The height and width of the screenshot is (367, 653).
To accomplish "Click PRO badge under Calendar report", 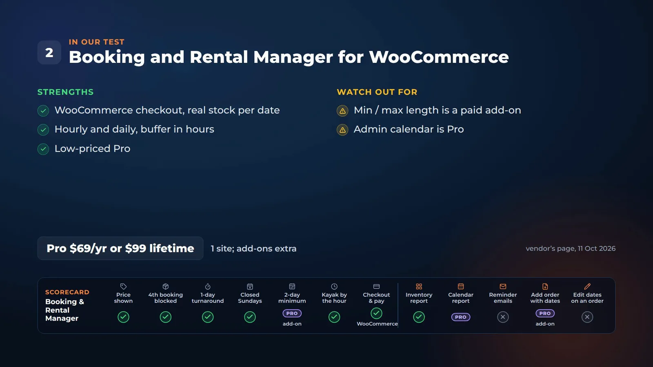I will point(461,317).
